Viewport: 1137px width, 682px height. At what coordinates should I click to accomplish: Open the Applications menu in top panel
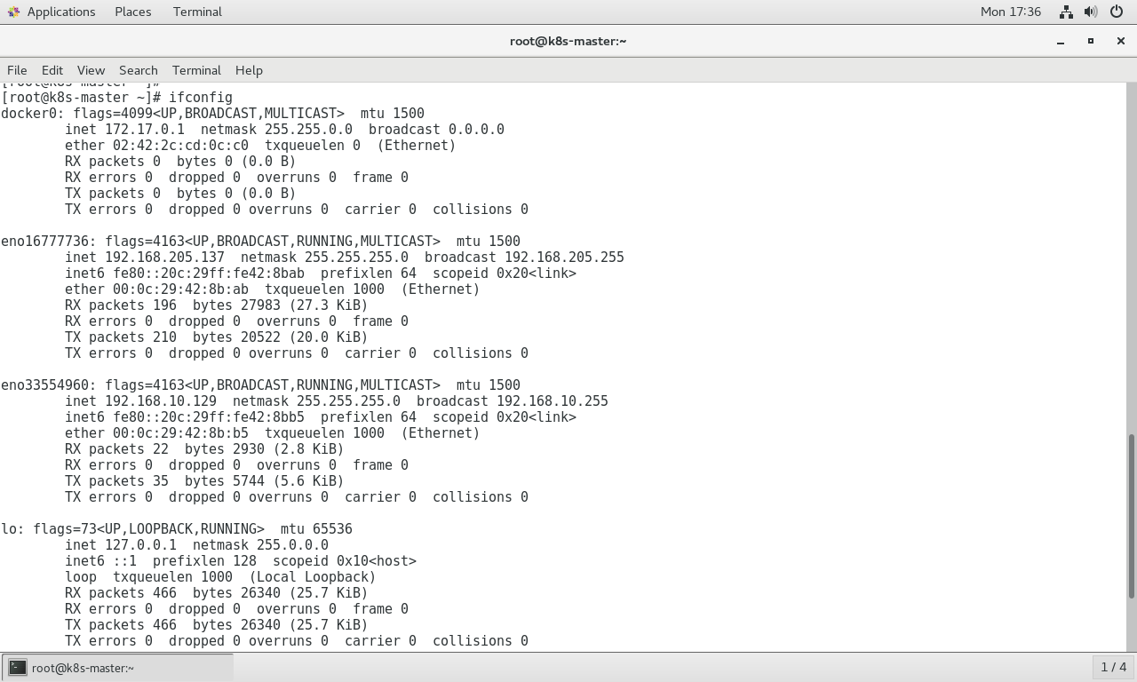(60, 12)
